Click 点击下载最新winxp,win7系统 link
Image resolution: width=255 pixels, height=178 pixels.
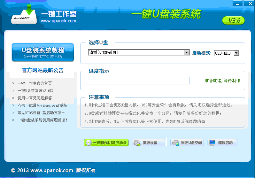click(x=42, y=105)
